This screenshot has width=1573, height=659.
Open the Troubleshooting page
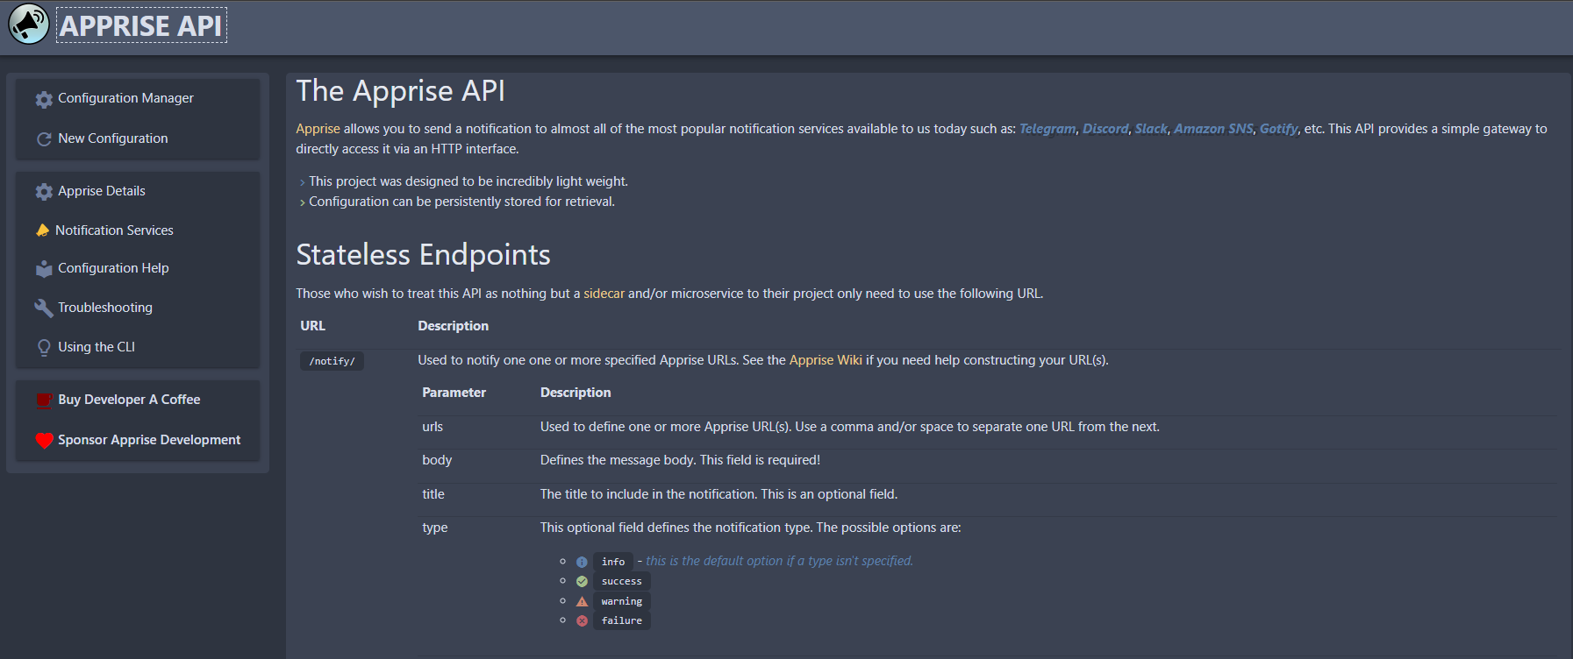105,308
